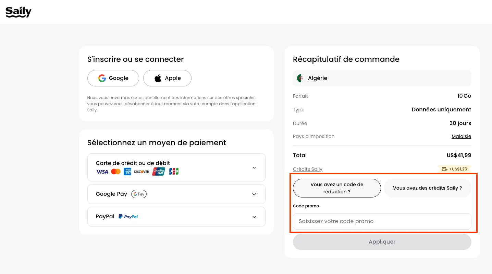Click the Saily logo
The image size is (492, 274).
coord(18,12)
